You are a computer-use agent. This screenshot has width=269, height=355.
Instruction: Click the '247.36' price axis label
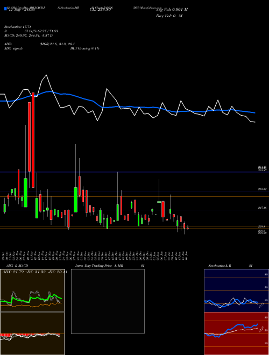[262, 208]
